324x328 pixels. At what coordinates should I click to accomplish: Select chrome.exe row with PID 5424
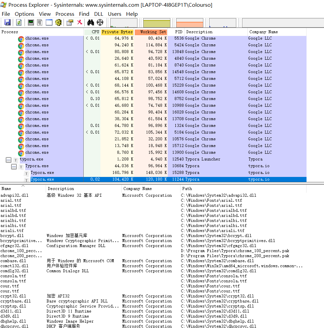tap(153, 45)
